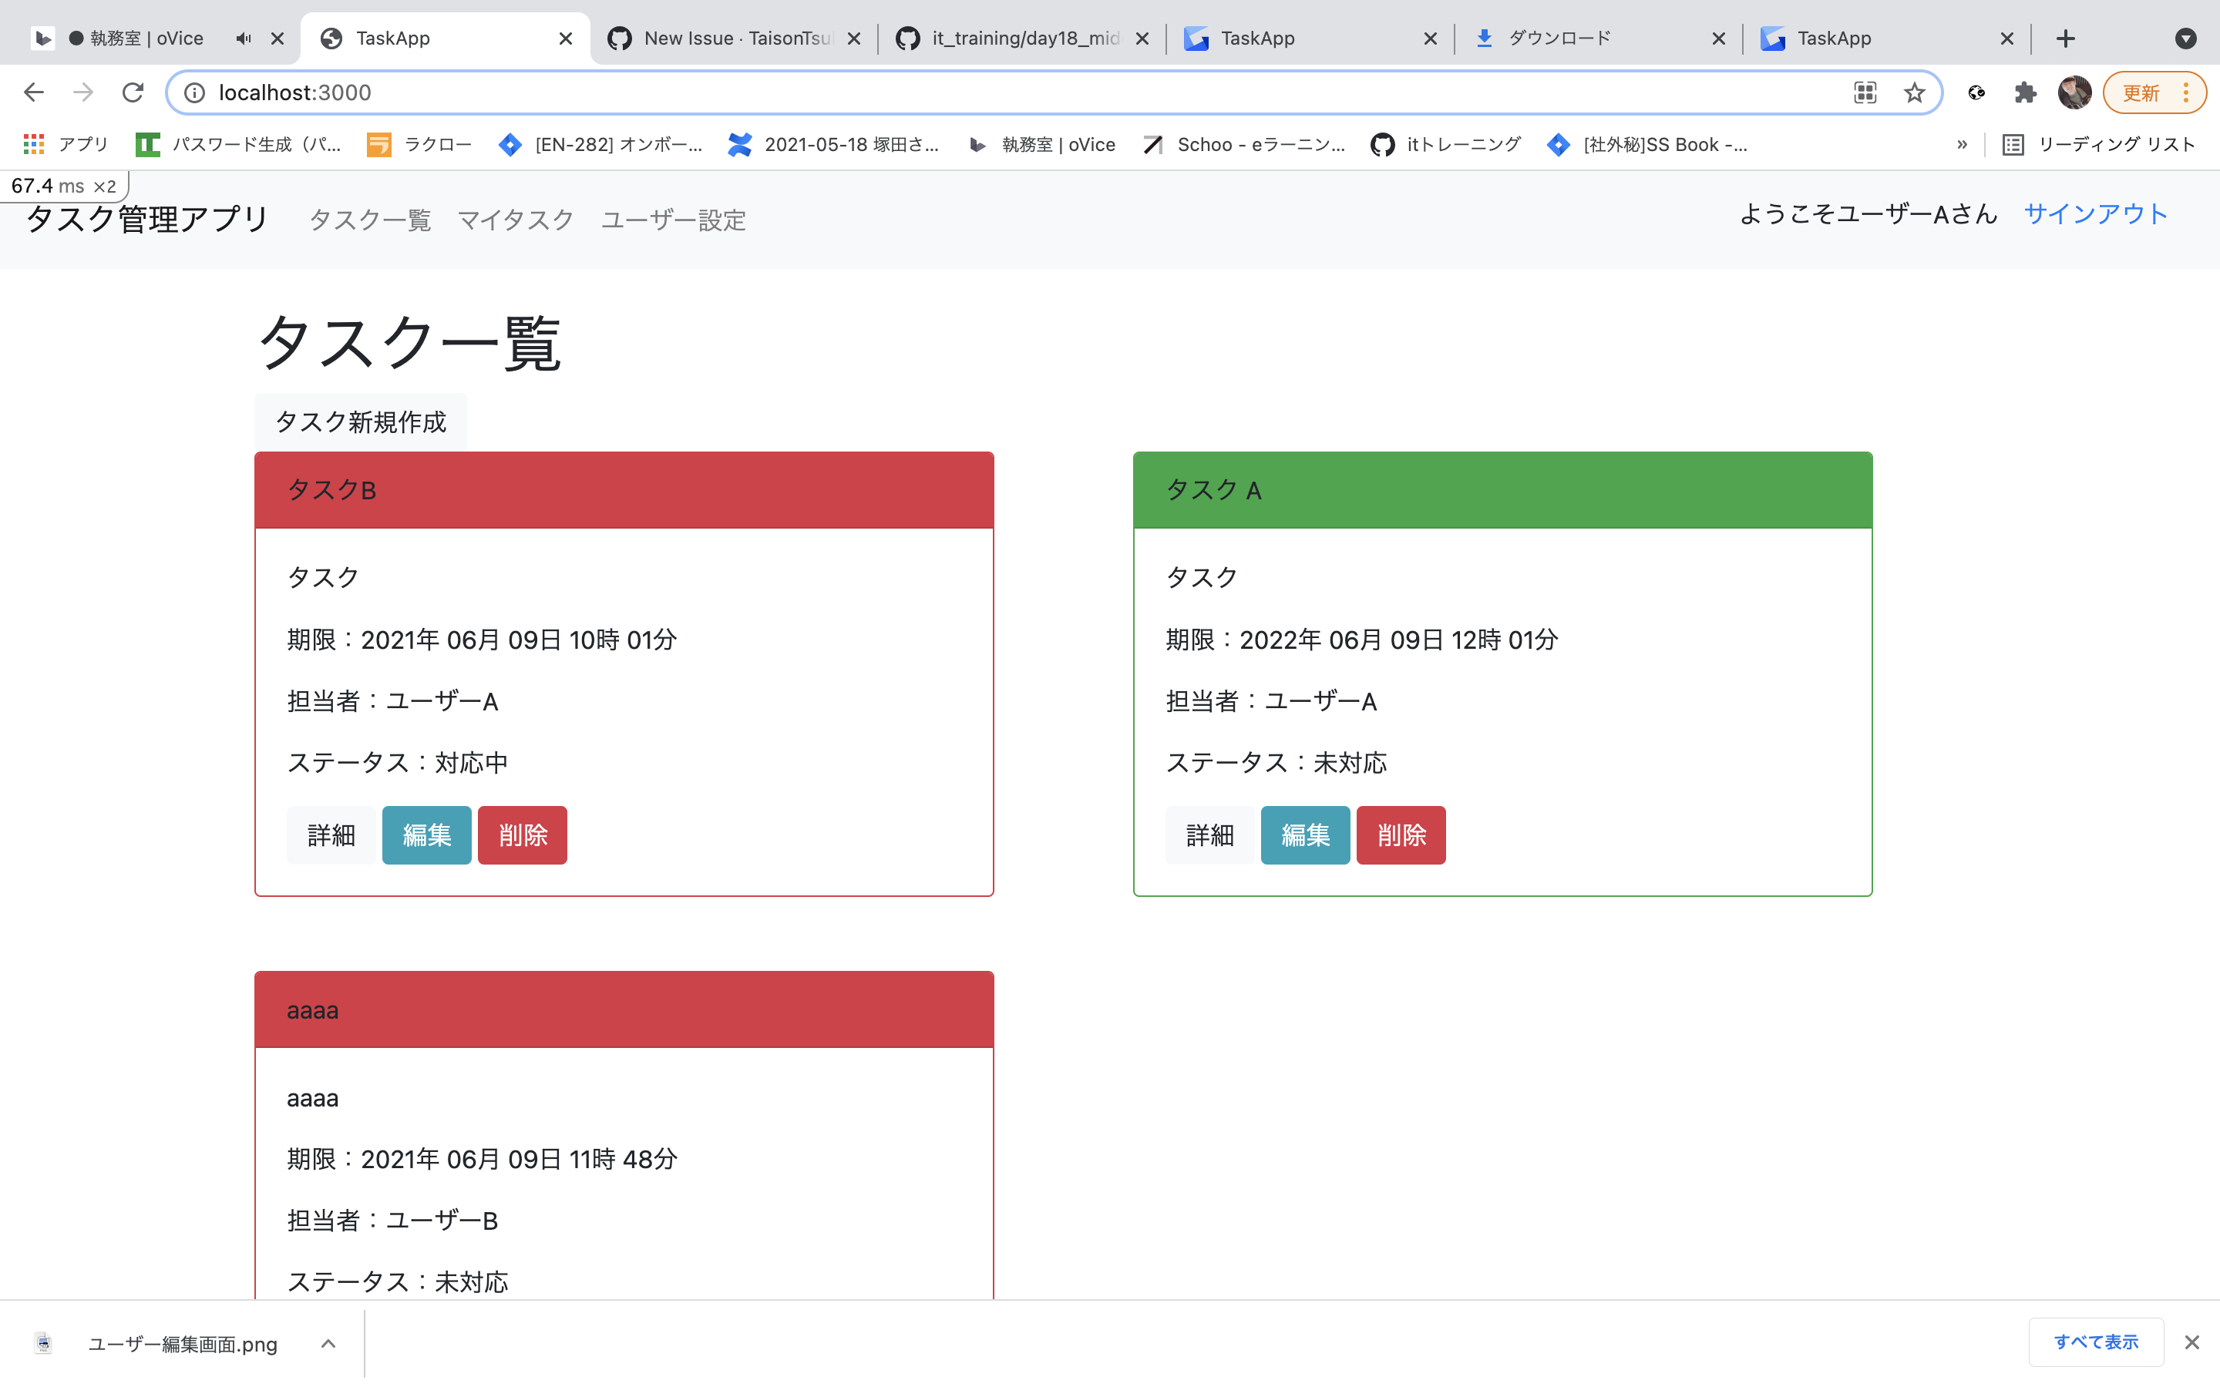
Task: Open the アプリ bookmarks shortcut
Action: (66, 144)
